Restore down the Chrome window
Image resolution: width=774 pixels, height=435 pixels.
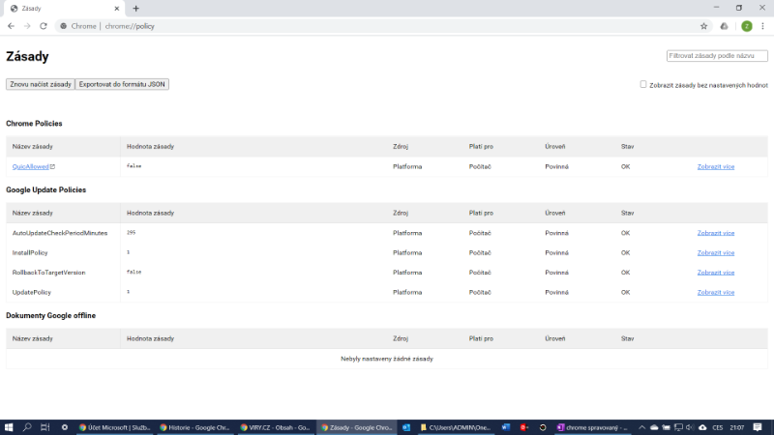coord(739,8)
